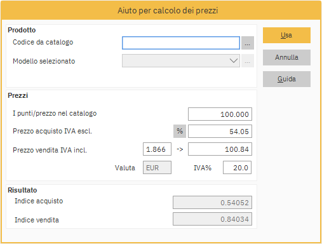This screenshot has width=322, height=244.
Task: Select the Prezzo acquisto field showing 54.05
Action: click(x=220, y=132)
